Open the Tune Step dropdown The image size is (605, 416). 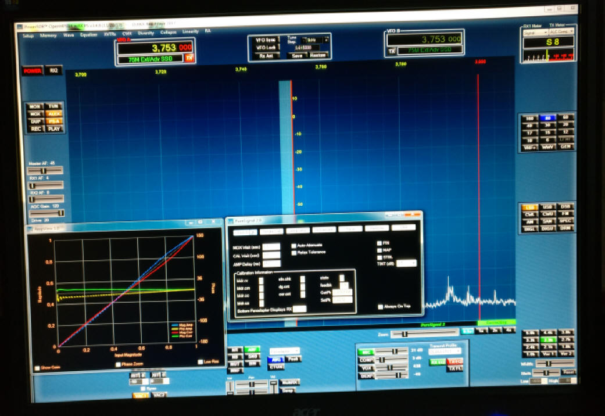(x=315, y=40)
